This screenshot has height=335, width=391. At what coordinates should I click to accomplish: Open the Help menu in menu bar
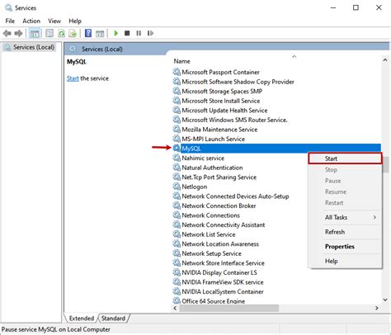[75, 21]
